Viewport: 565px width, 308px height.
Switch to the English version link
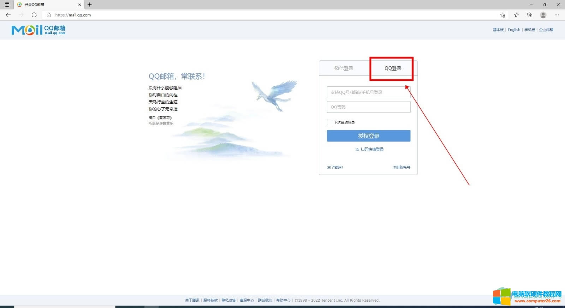(x=514, y=30)
